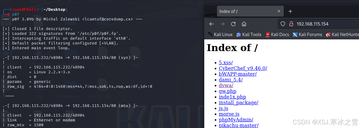359x128 pixels.
Task: Open the Kali Docs bookmark
Action: pyautogui.click(x=277, y=35)
